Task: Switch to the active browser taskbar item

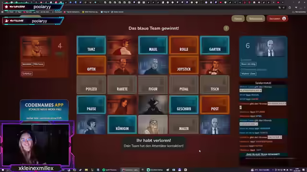Action: 130,170
